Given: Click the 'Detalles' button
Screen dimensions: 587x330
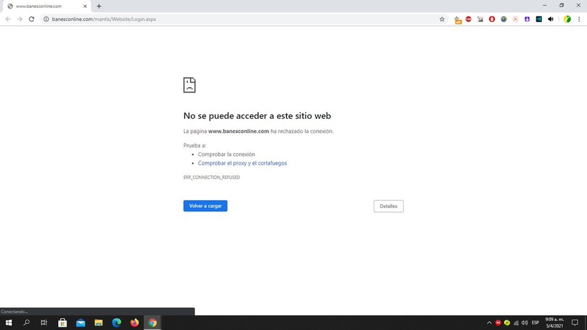Looking at the screenshot, I should (388, 206).
